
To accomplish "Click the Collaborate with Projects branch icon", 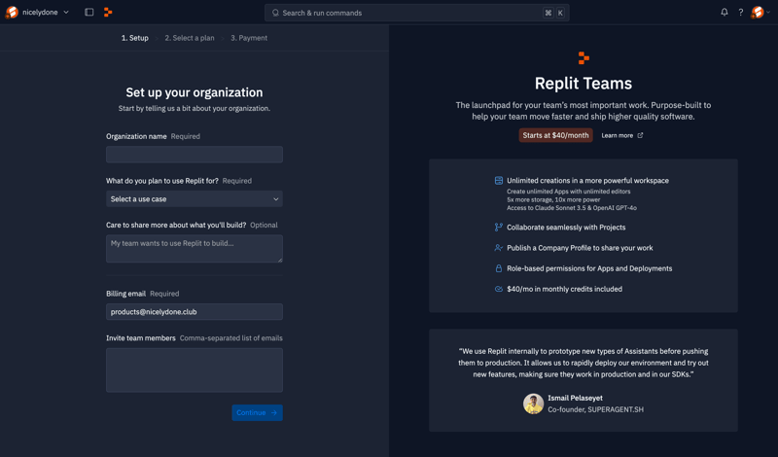I will (x=499, y=228).
